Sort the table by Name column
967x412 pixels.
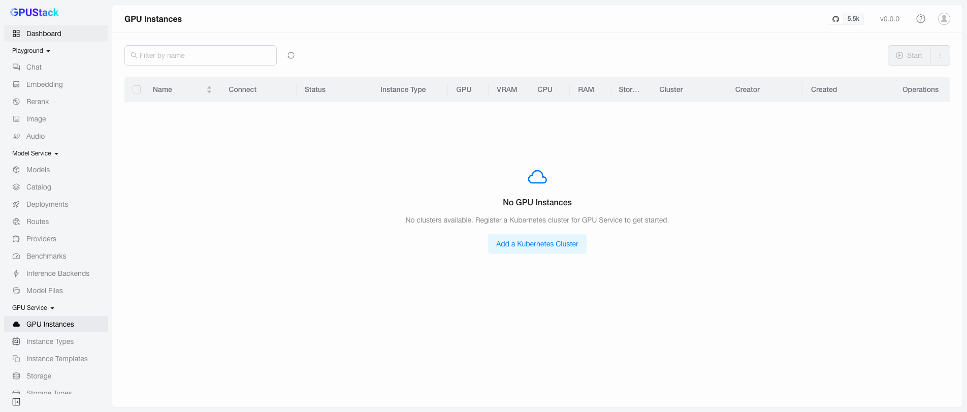coord(209,89)
